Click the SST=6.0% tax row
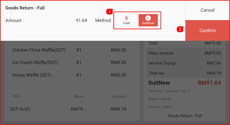230x125 pixels. [x=69, y=109]
